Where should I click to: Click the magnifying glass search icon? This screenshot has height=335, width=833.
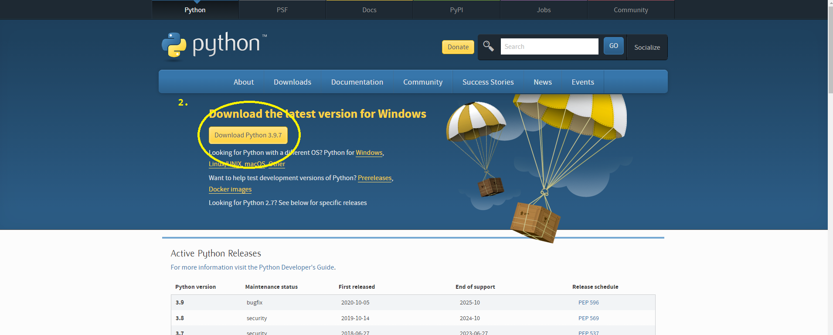coord(488,46)
